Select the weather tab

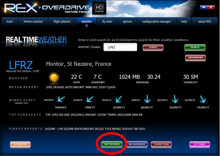[86, 21]
